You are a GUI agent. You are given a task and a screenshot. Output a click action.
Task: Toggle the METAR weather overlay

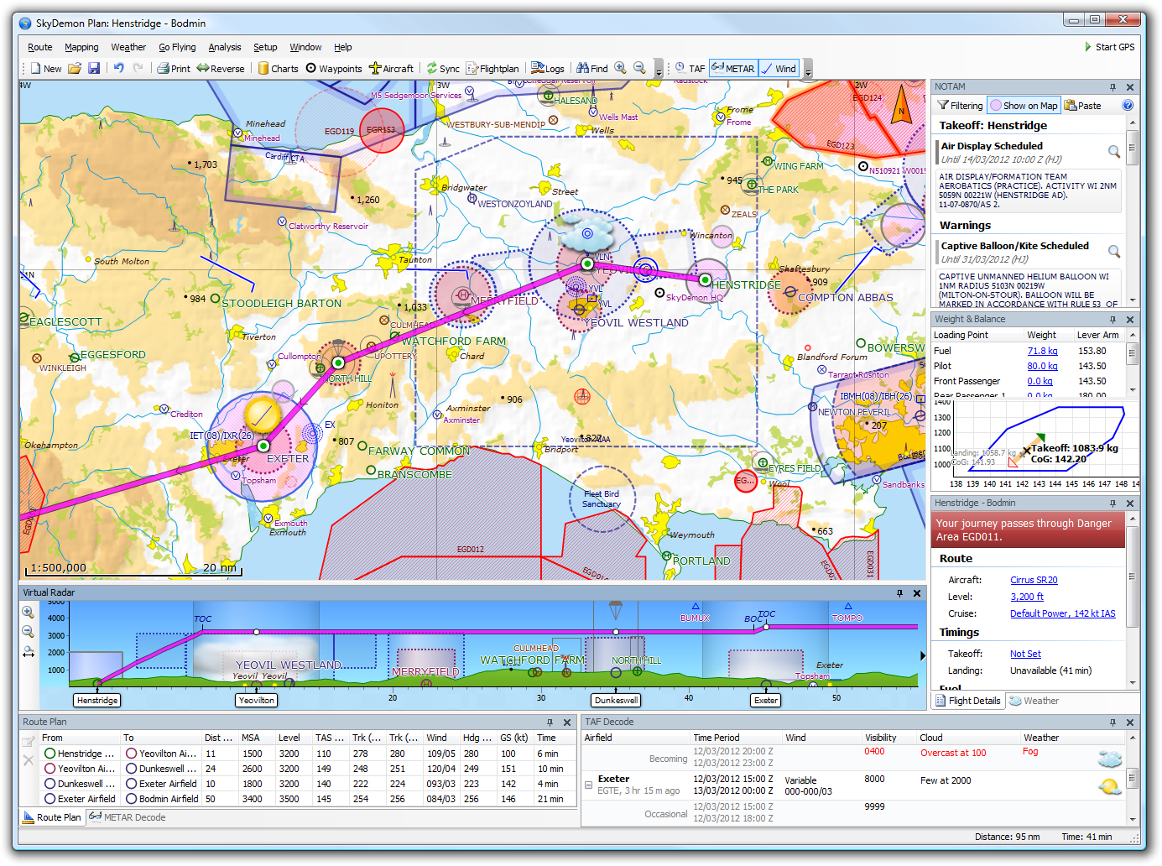click(732, 68)
